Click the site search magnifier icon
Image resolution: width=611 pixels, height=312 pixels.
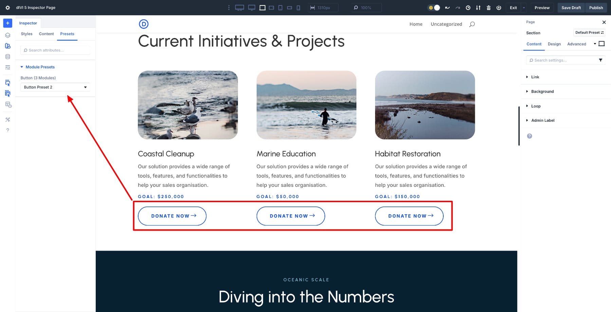[472, 24]
